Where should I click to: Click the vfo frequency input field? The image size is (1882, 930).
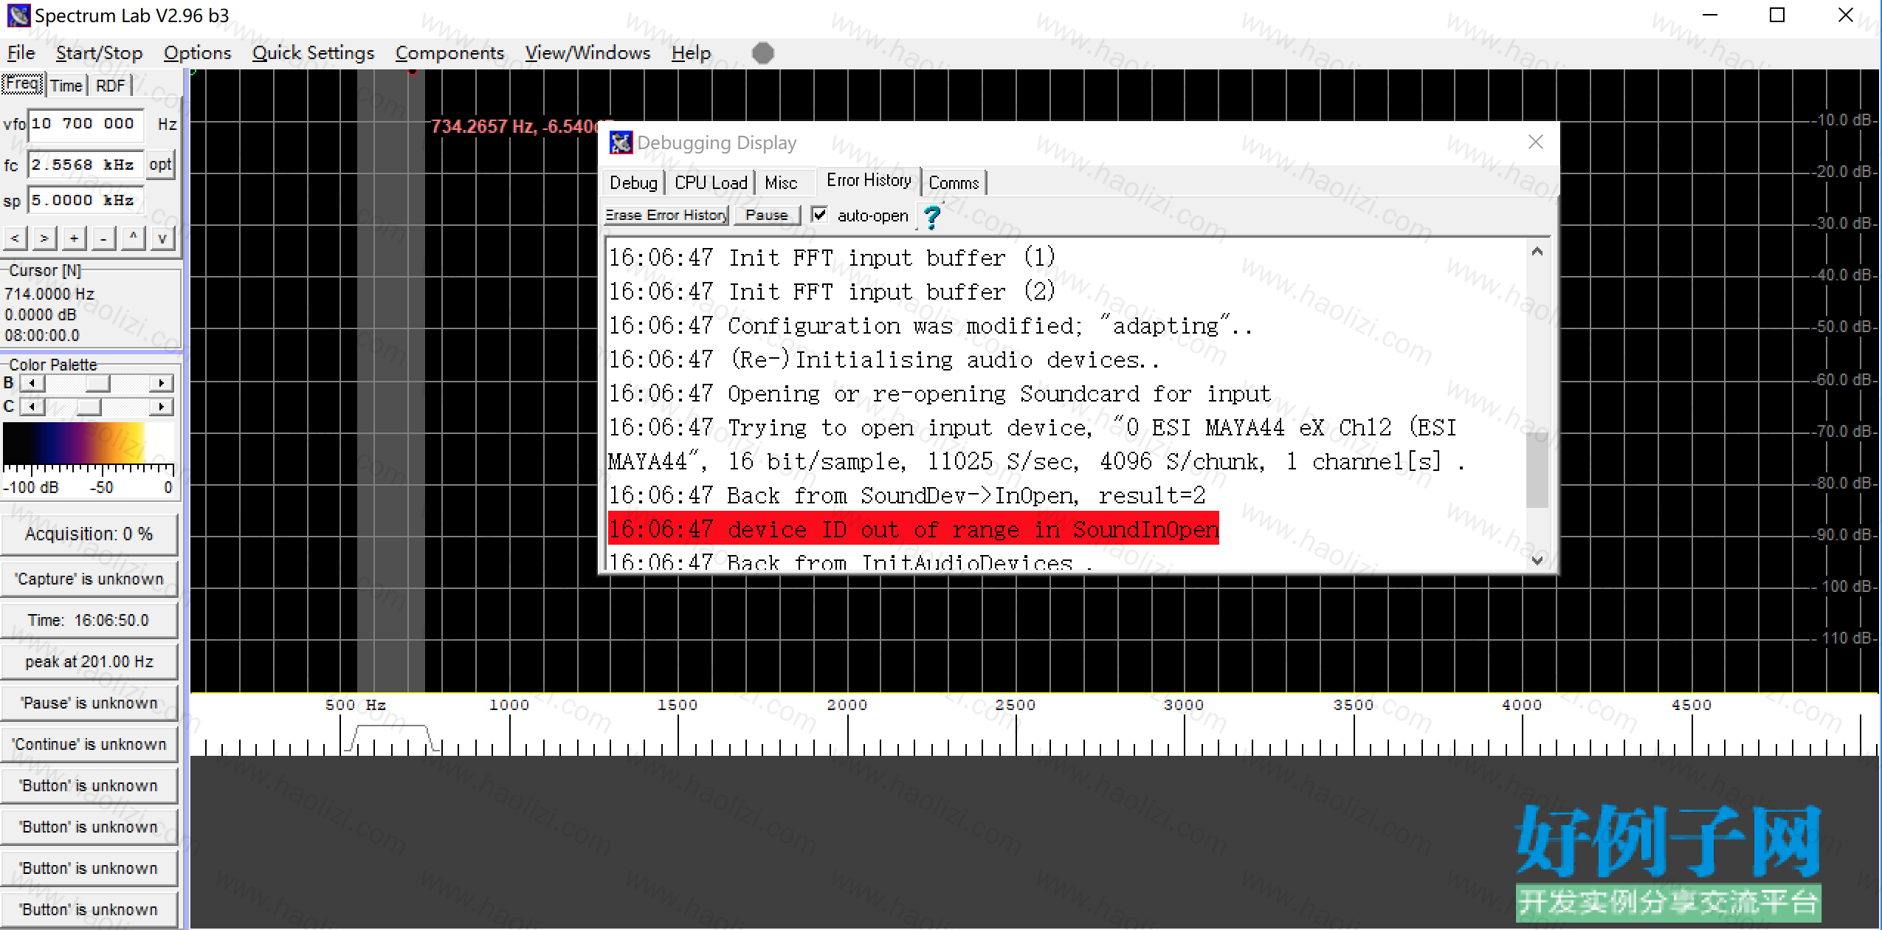click(x=86, y=124)
